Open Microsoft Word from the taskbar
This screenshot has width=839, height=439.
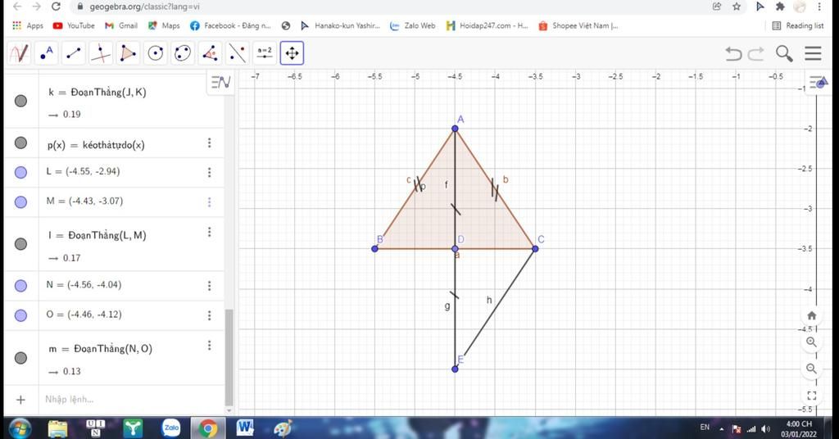(x=245, y=428)
